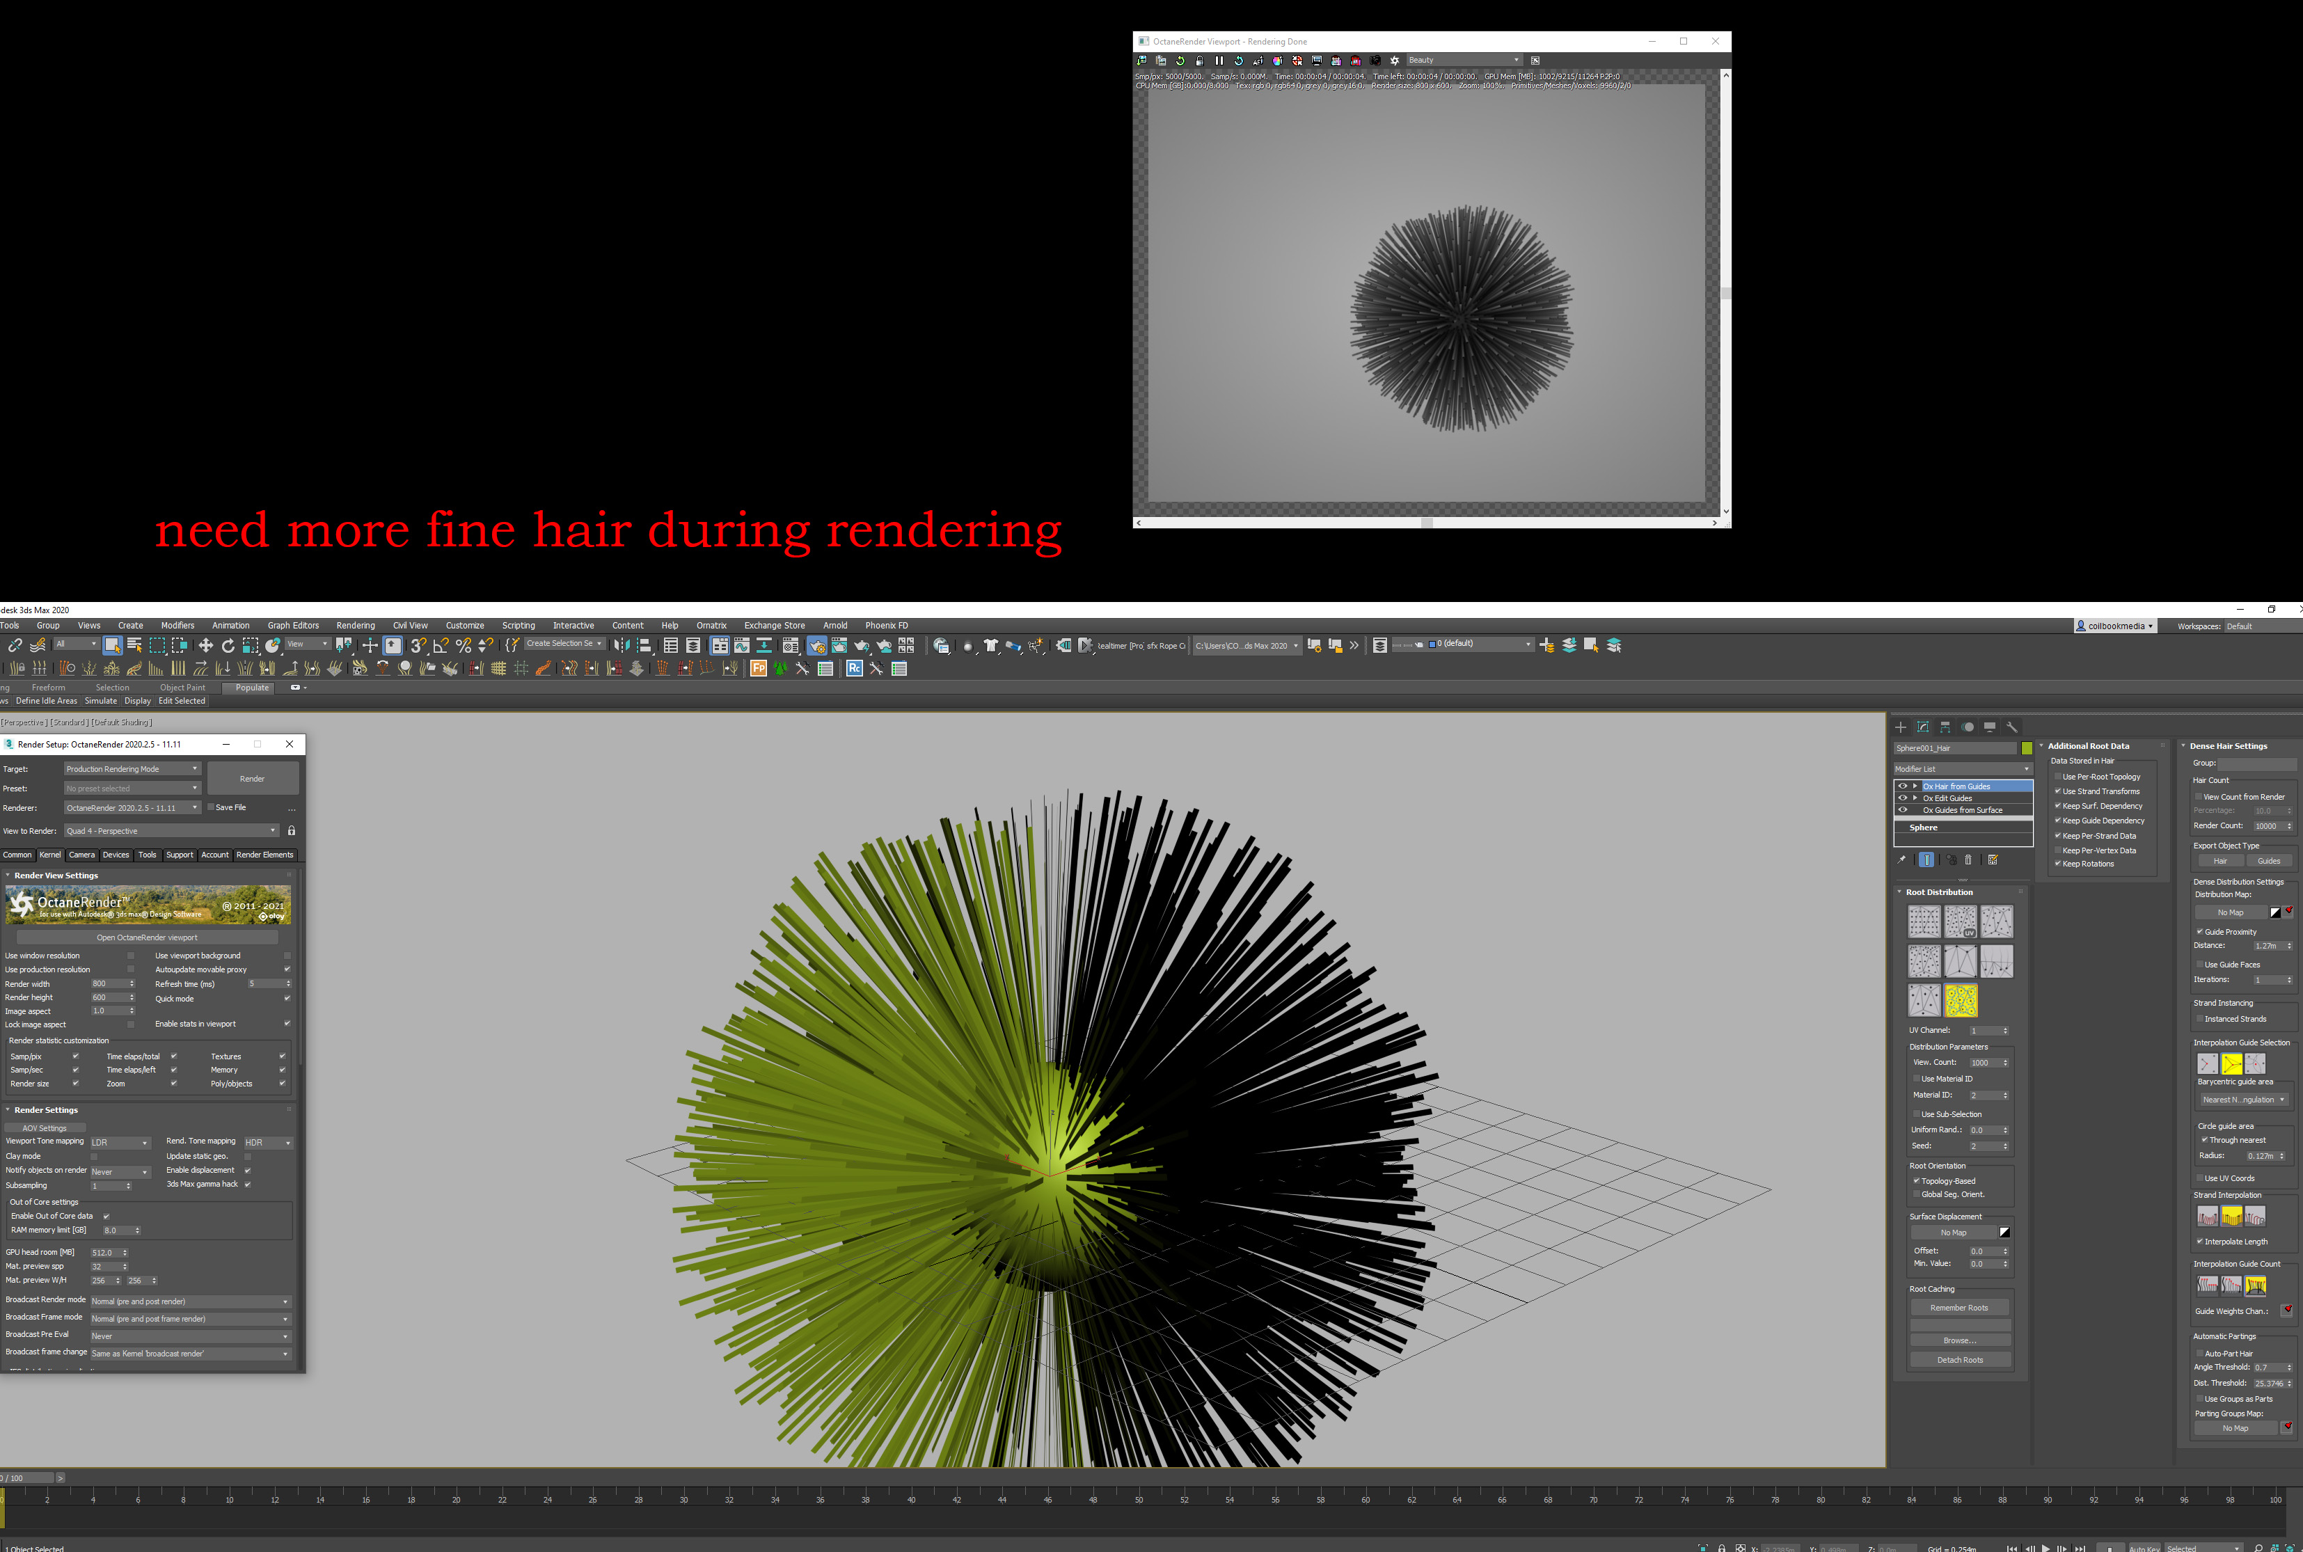Select the UV root distribution icon
Image resolution: width=2303 pixels, height=1552 pixels.
[1960, 921]
